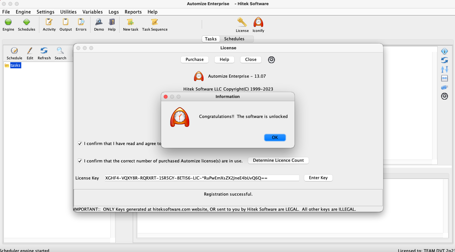Image resolution: width=455 pixels, height=252 pixels.
Task: Click the round icon beside License dialog Close
Action: [x=272, y=60]
